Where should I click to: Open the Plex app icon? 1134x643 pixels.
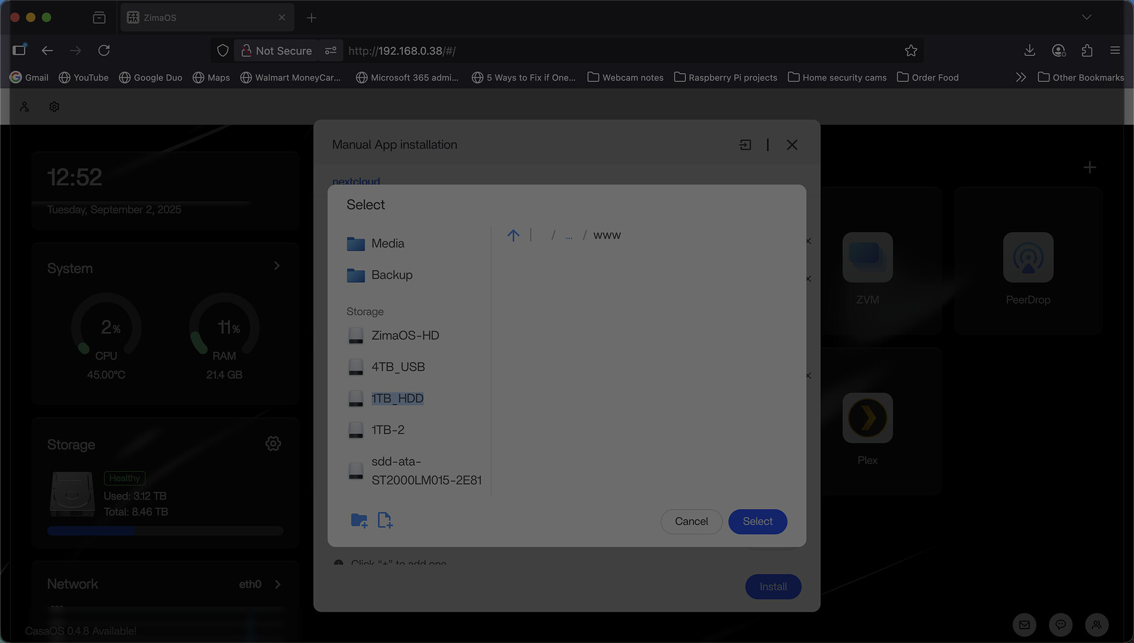[867, 418]
